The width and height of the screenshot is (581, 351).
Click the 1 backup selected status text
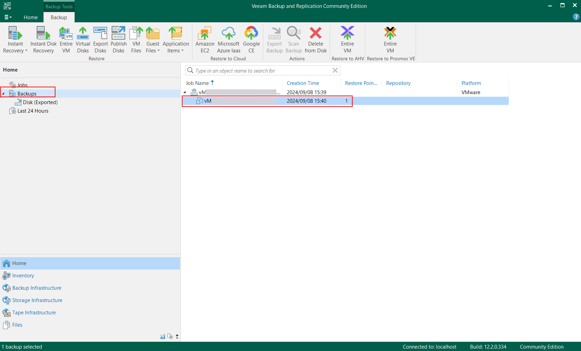tap(22, 347)
